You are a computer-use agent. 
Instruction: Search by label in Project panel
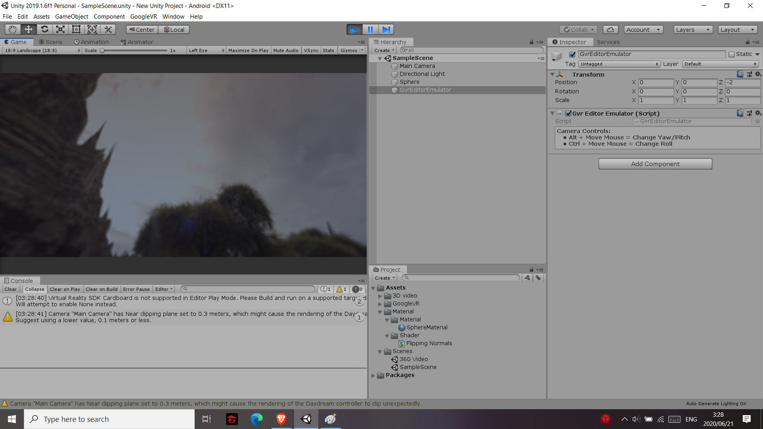click(x=538, y=278)
